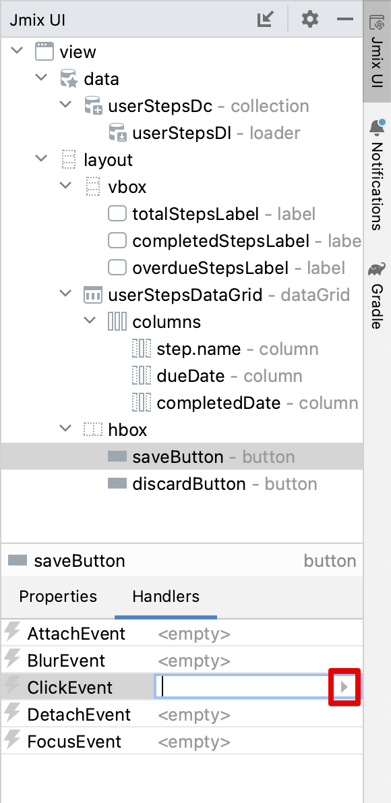The width and height of the screenshot is (391, 803).
Task: Select the Handlers tab
Action: click(166, 597)
